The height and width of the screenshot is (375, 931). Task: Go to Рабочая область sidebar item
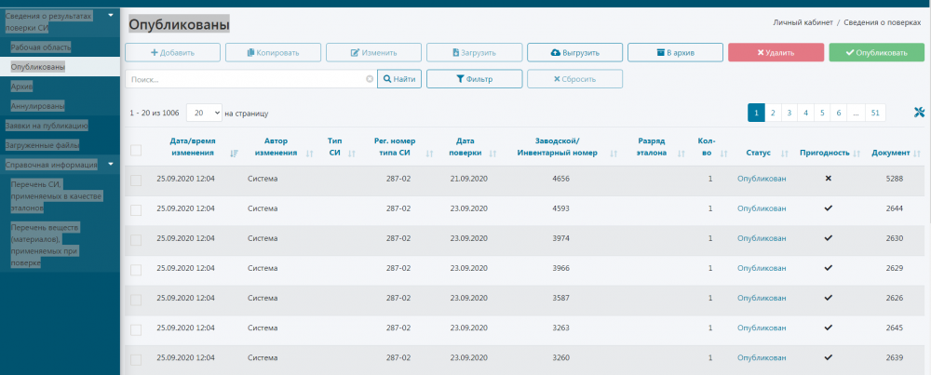(x=41, y=47)
